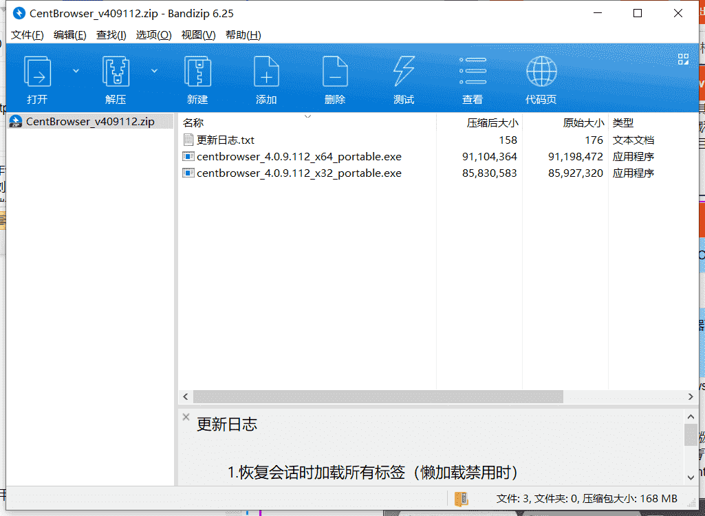Click the grid layout icon in the toolbar corner
This screenshot has width=705, height=516.
tap(683, 59)
